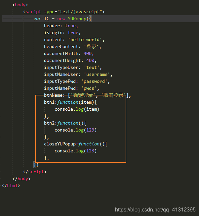
Task: Click the 'inputNamePwd' property key
Action: pos(60,88)
